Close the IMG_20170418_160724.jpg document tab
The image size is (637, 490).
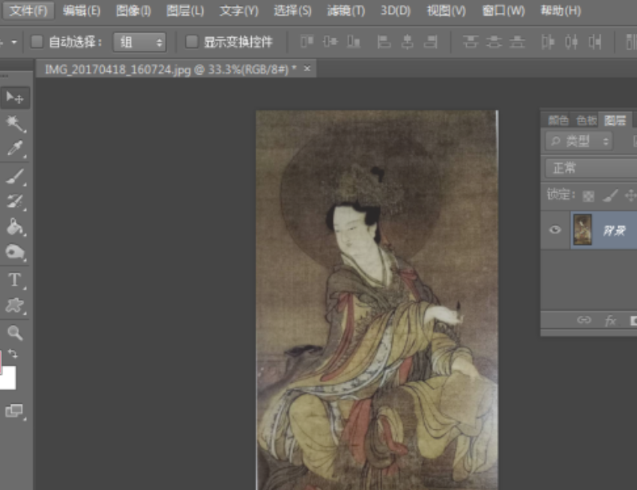307,69
